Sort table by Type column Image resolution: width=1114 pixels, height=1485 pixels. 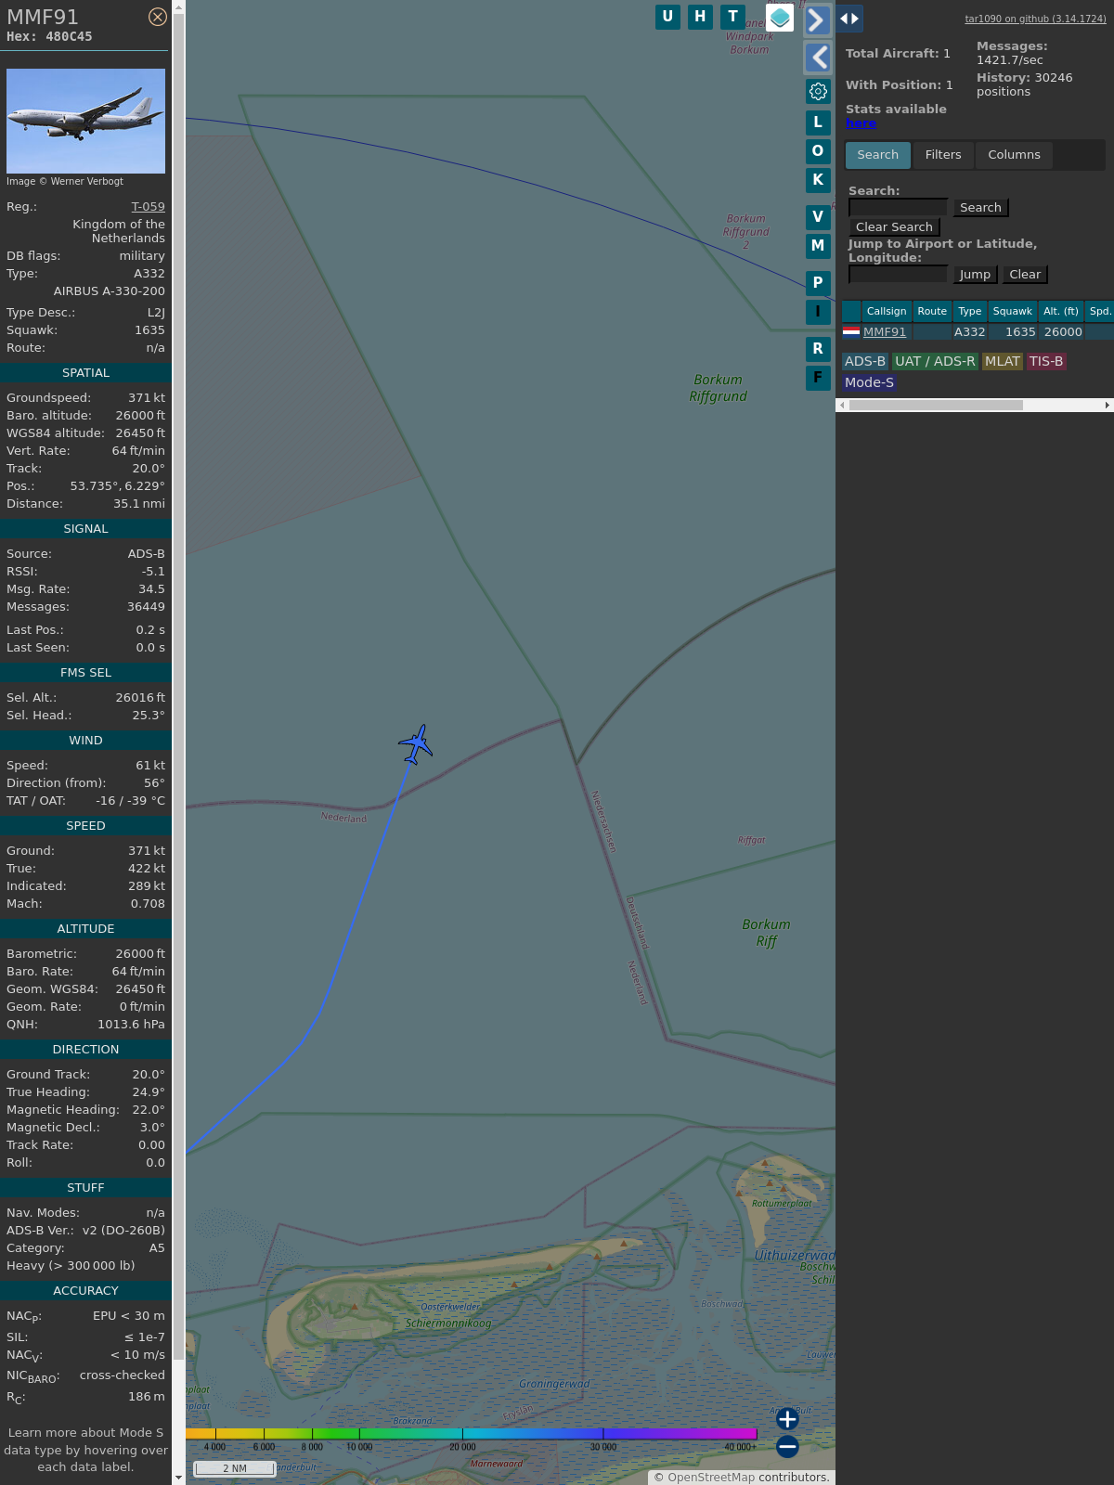click(970, 312)
